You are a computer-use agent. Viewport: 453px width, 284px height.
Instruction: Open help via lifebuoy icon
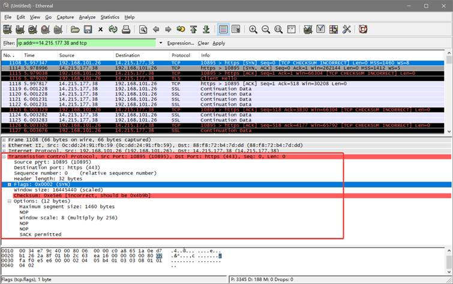pos(363,29)
